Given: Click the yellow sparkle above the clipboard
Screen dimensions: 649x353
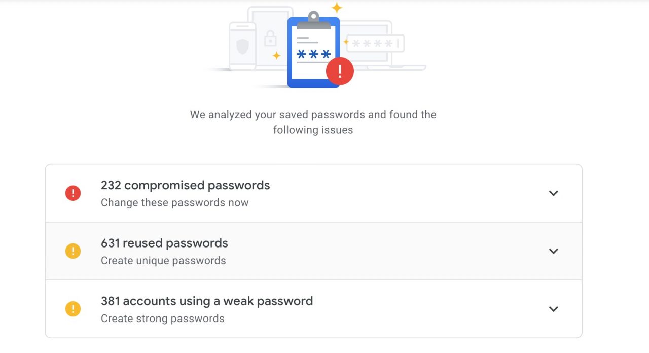Looking at the screenshot, I should pos(337,8).
